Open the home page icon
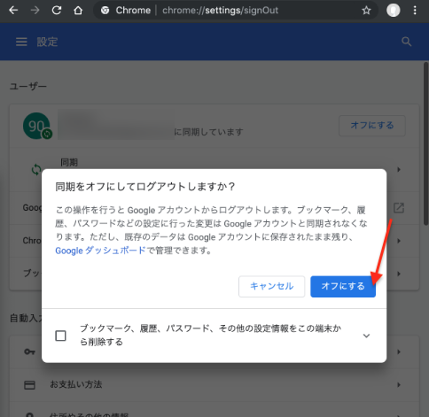The height and width of the screenshot is (417, 429). 78,11
